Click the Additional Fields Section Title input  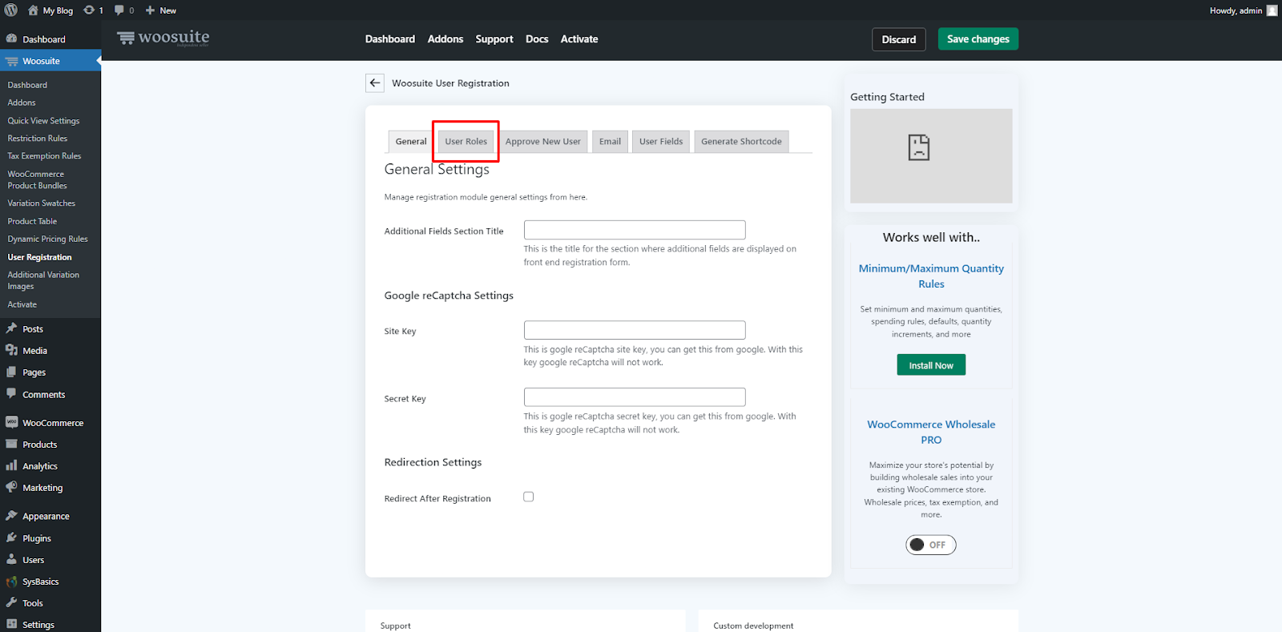tap(635, 230)
